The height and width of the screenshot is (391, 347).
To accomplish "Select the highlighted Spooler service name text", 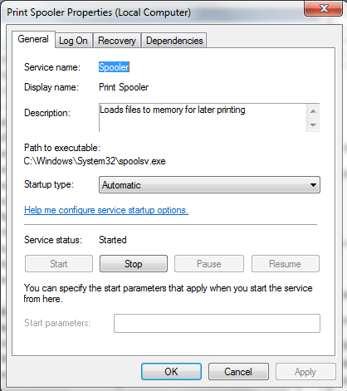I will 114,67.
